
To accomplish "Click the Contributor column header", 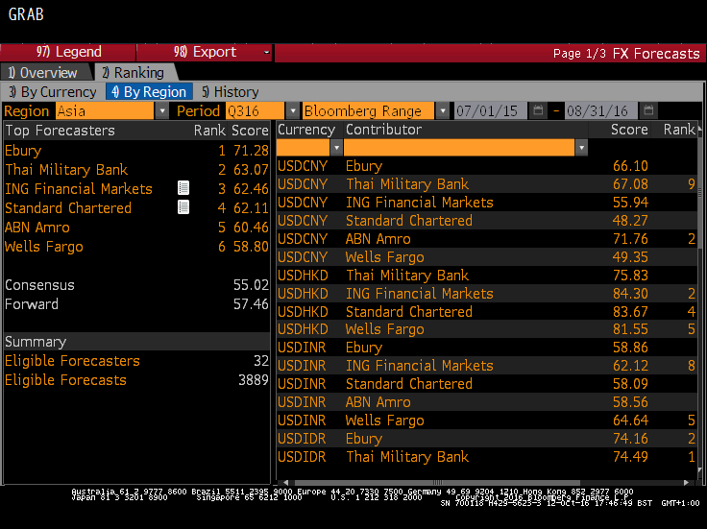I will click(x=383, y=130).
